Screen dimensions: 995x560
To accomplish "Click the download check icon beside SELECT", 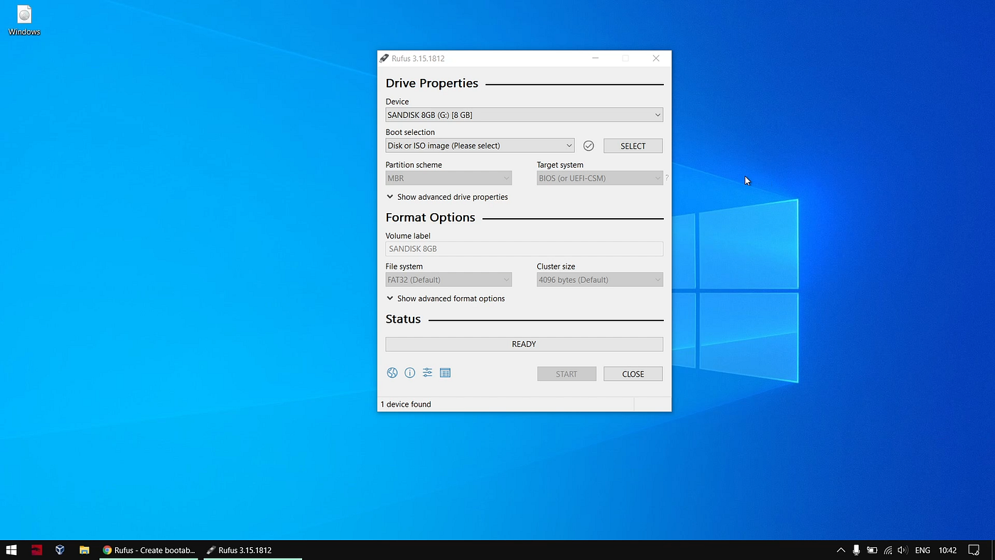I will click(x=588, y=145).
